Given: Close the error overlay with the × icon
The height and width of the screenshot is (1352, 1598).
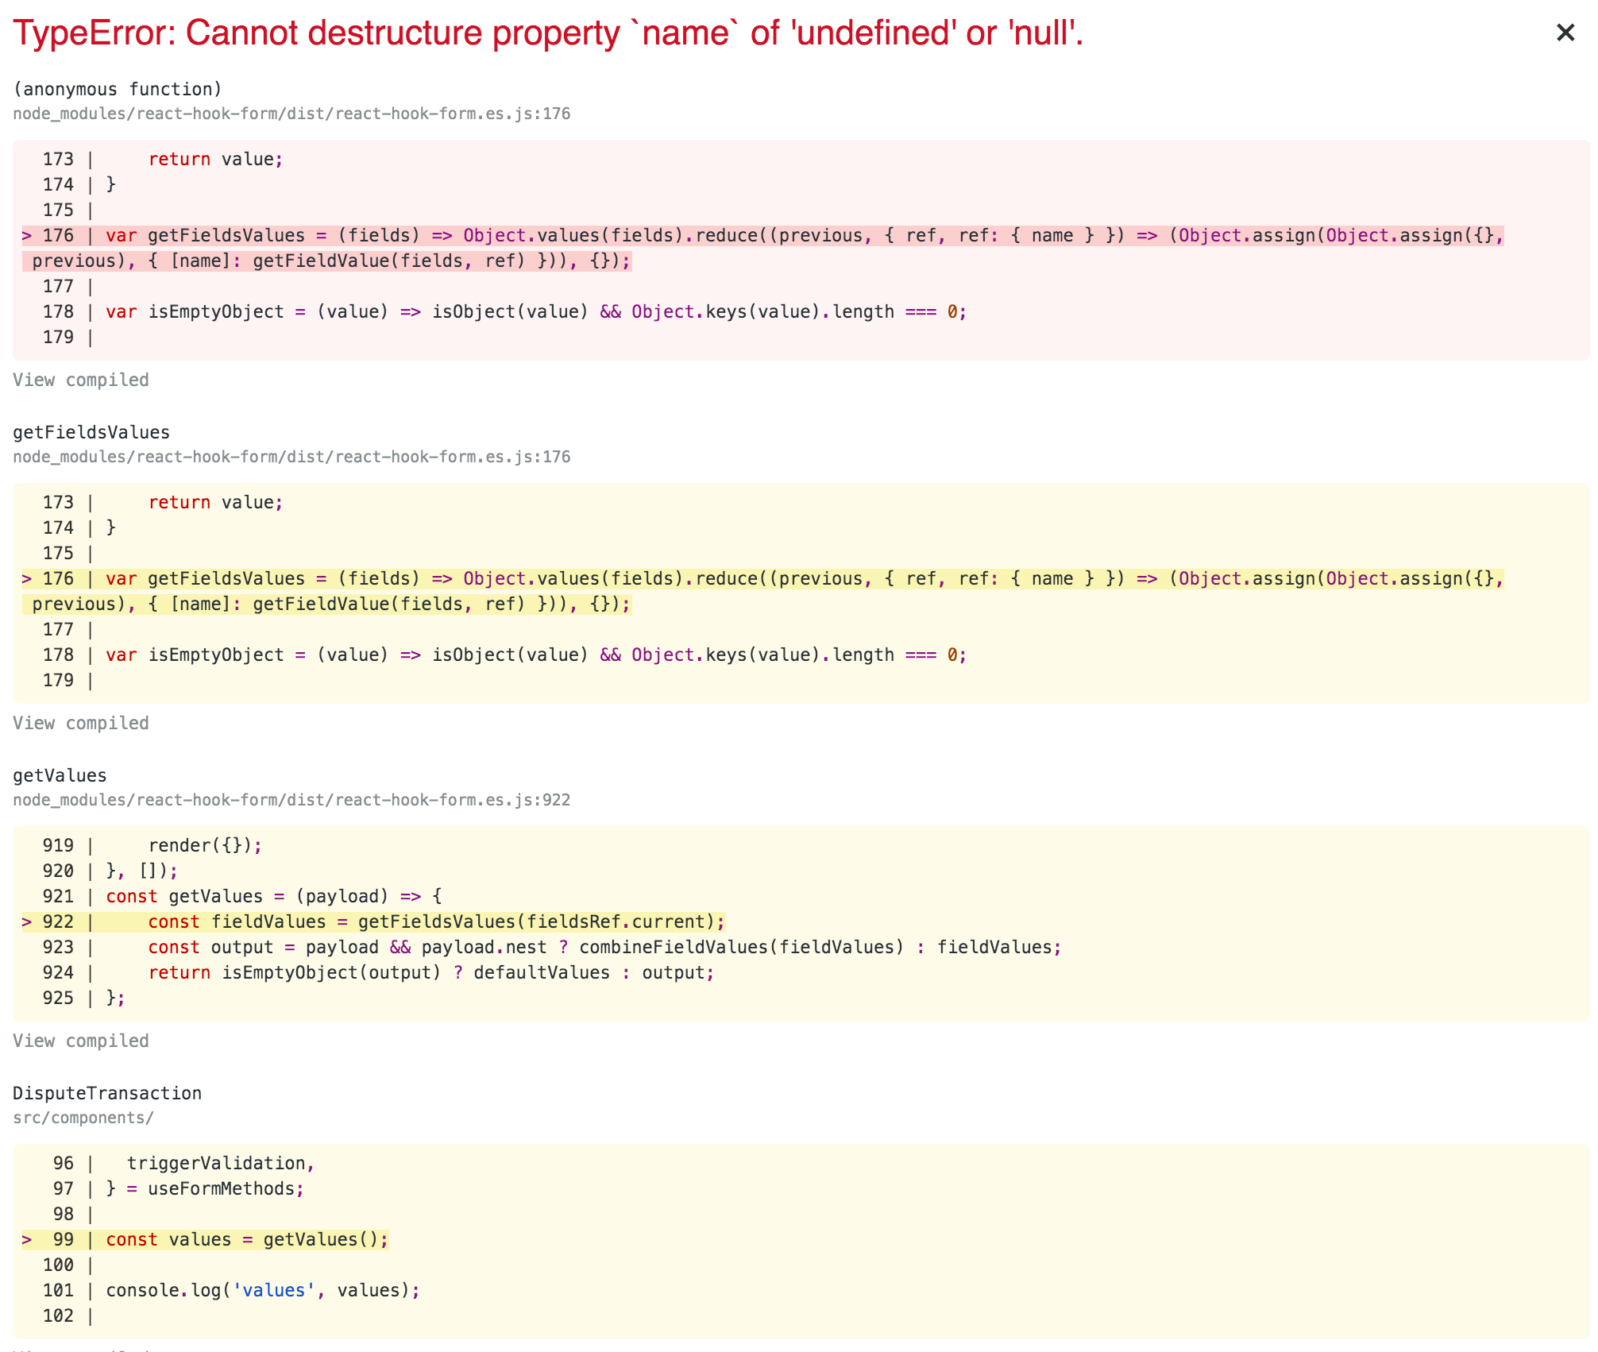Looking at the screenshot, I should 1565,33.
